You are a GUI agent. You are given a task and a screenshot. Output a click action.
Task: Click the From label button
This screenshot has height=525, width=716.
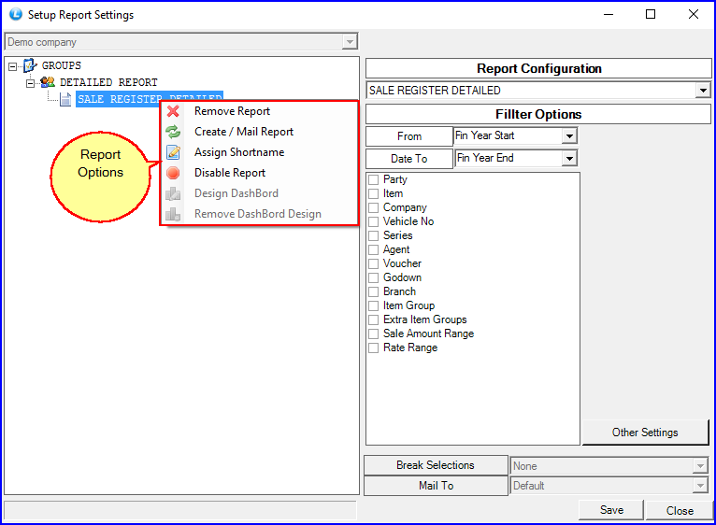(409, 136)
